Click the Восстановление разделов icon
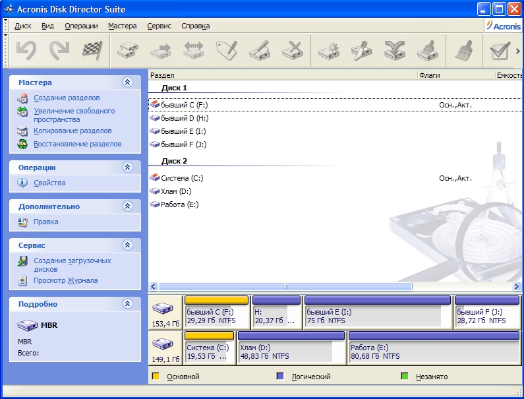524x399 pixels. tap(22, 144)
